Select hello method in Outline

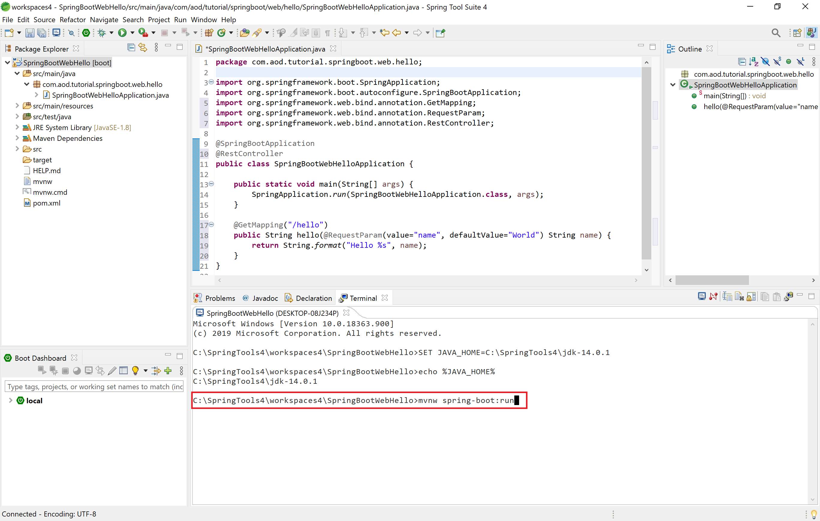755,107
